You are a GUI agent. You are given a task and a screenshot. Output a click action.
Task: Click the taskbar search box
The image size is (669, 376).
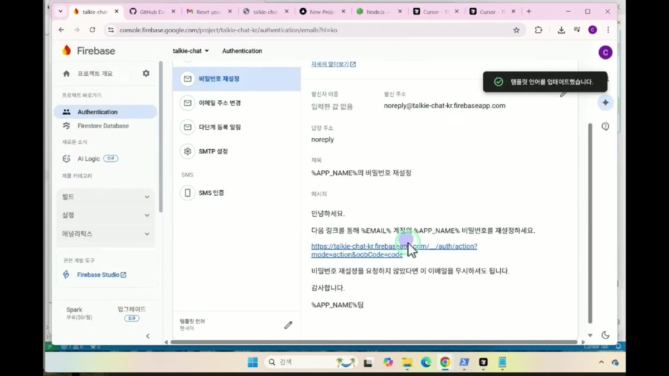click(311, 362)
